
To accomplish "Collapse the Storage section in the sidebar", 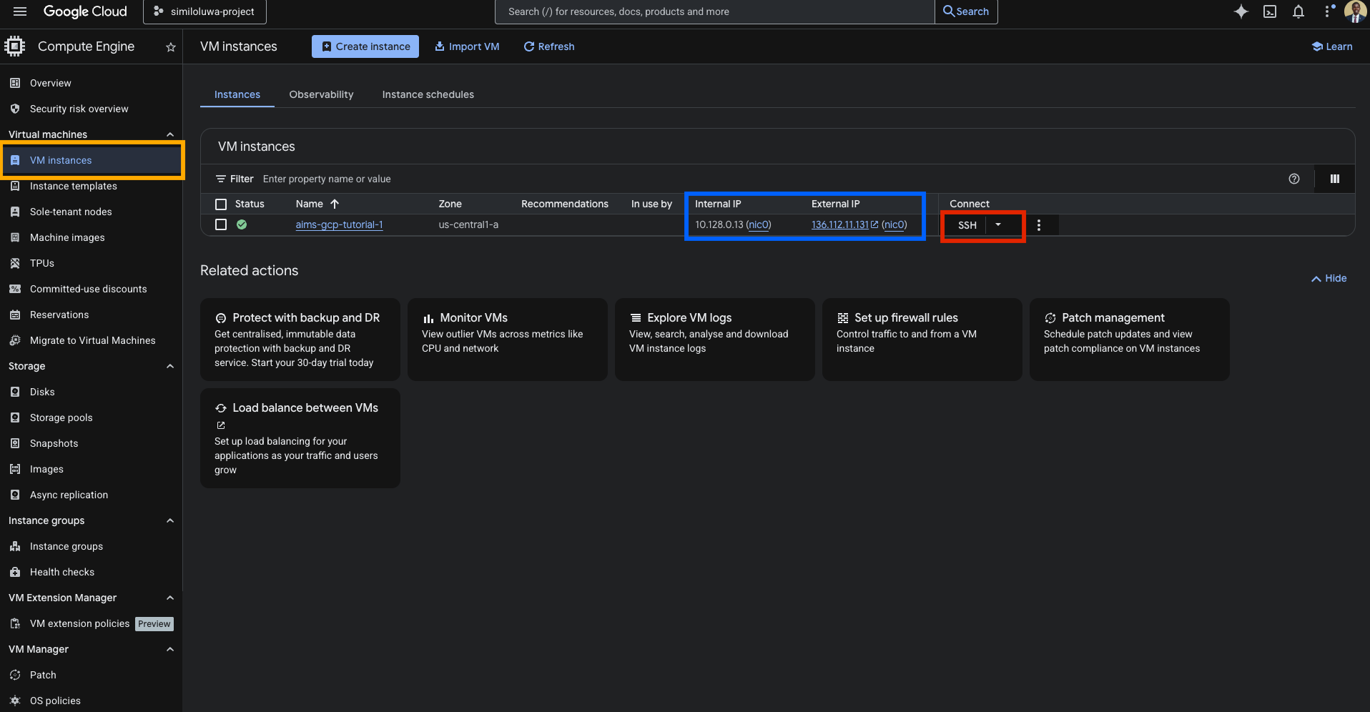I will pos(170,366).
